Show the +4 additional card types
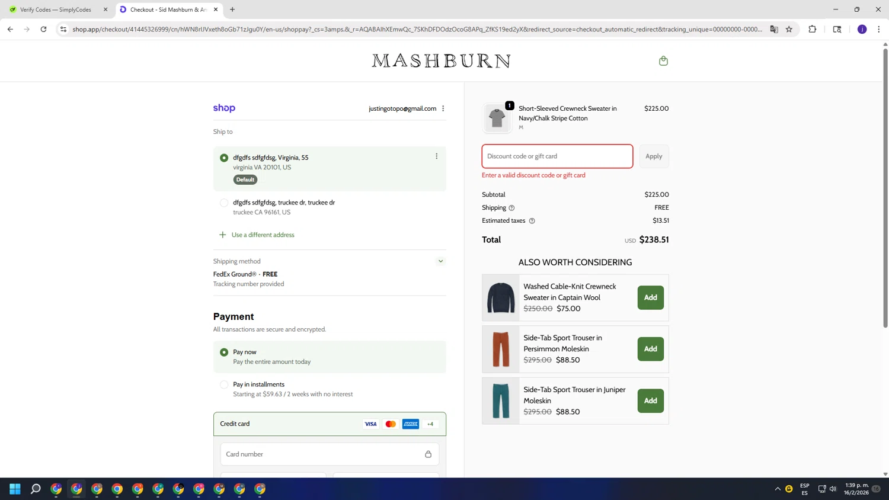Screen dimensions: 889x500 pos(430,424)
